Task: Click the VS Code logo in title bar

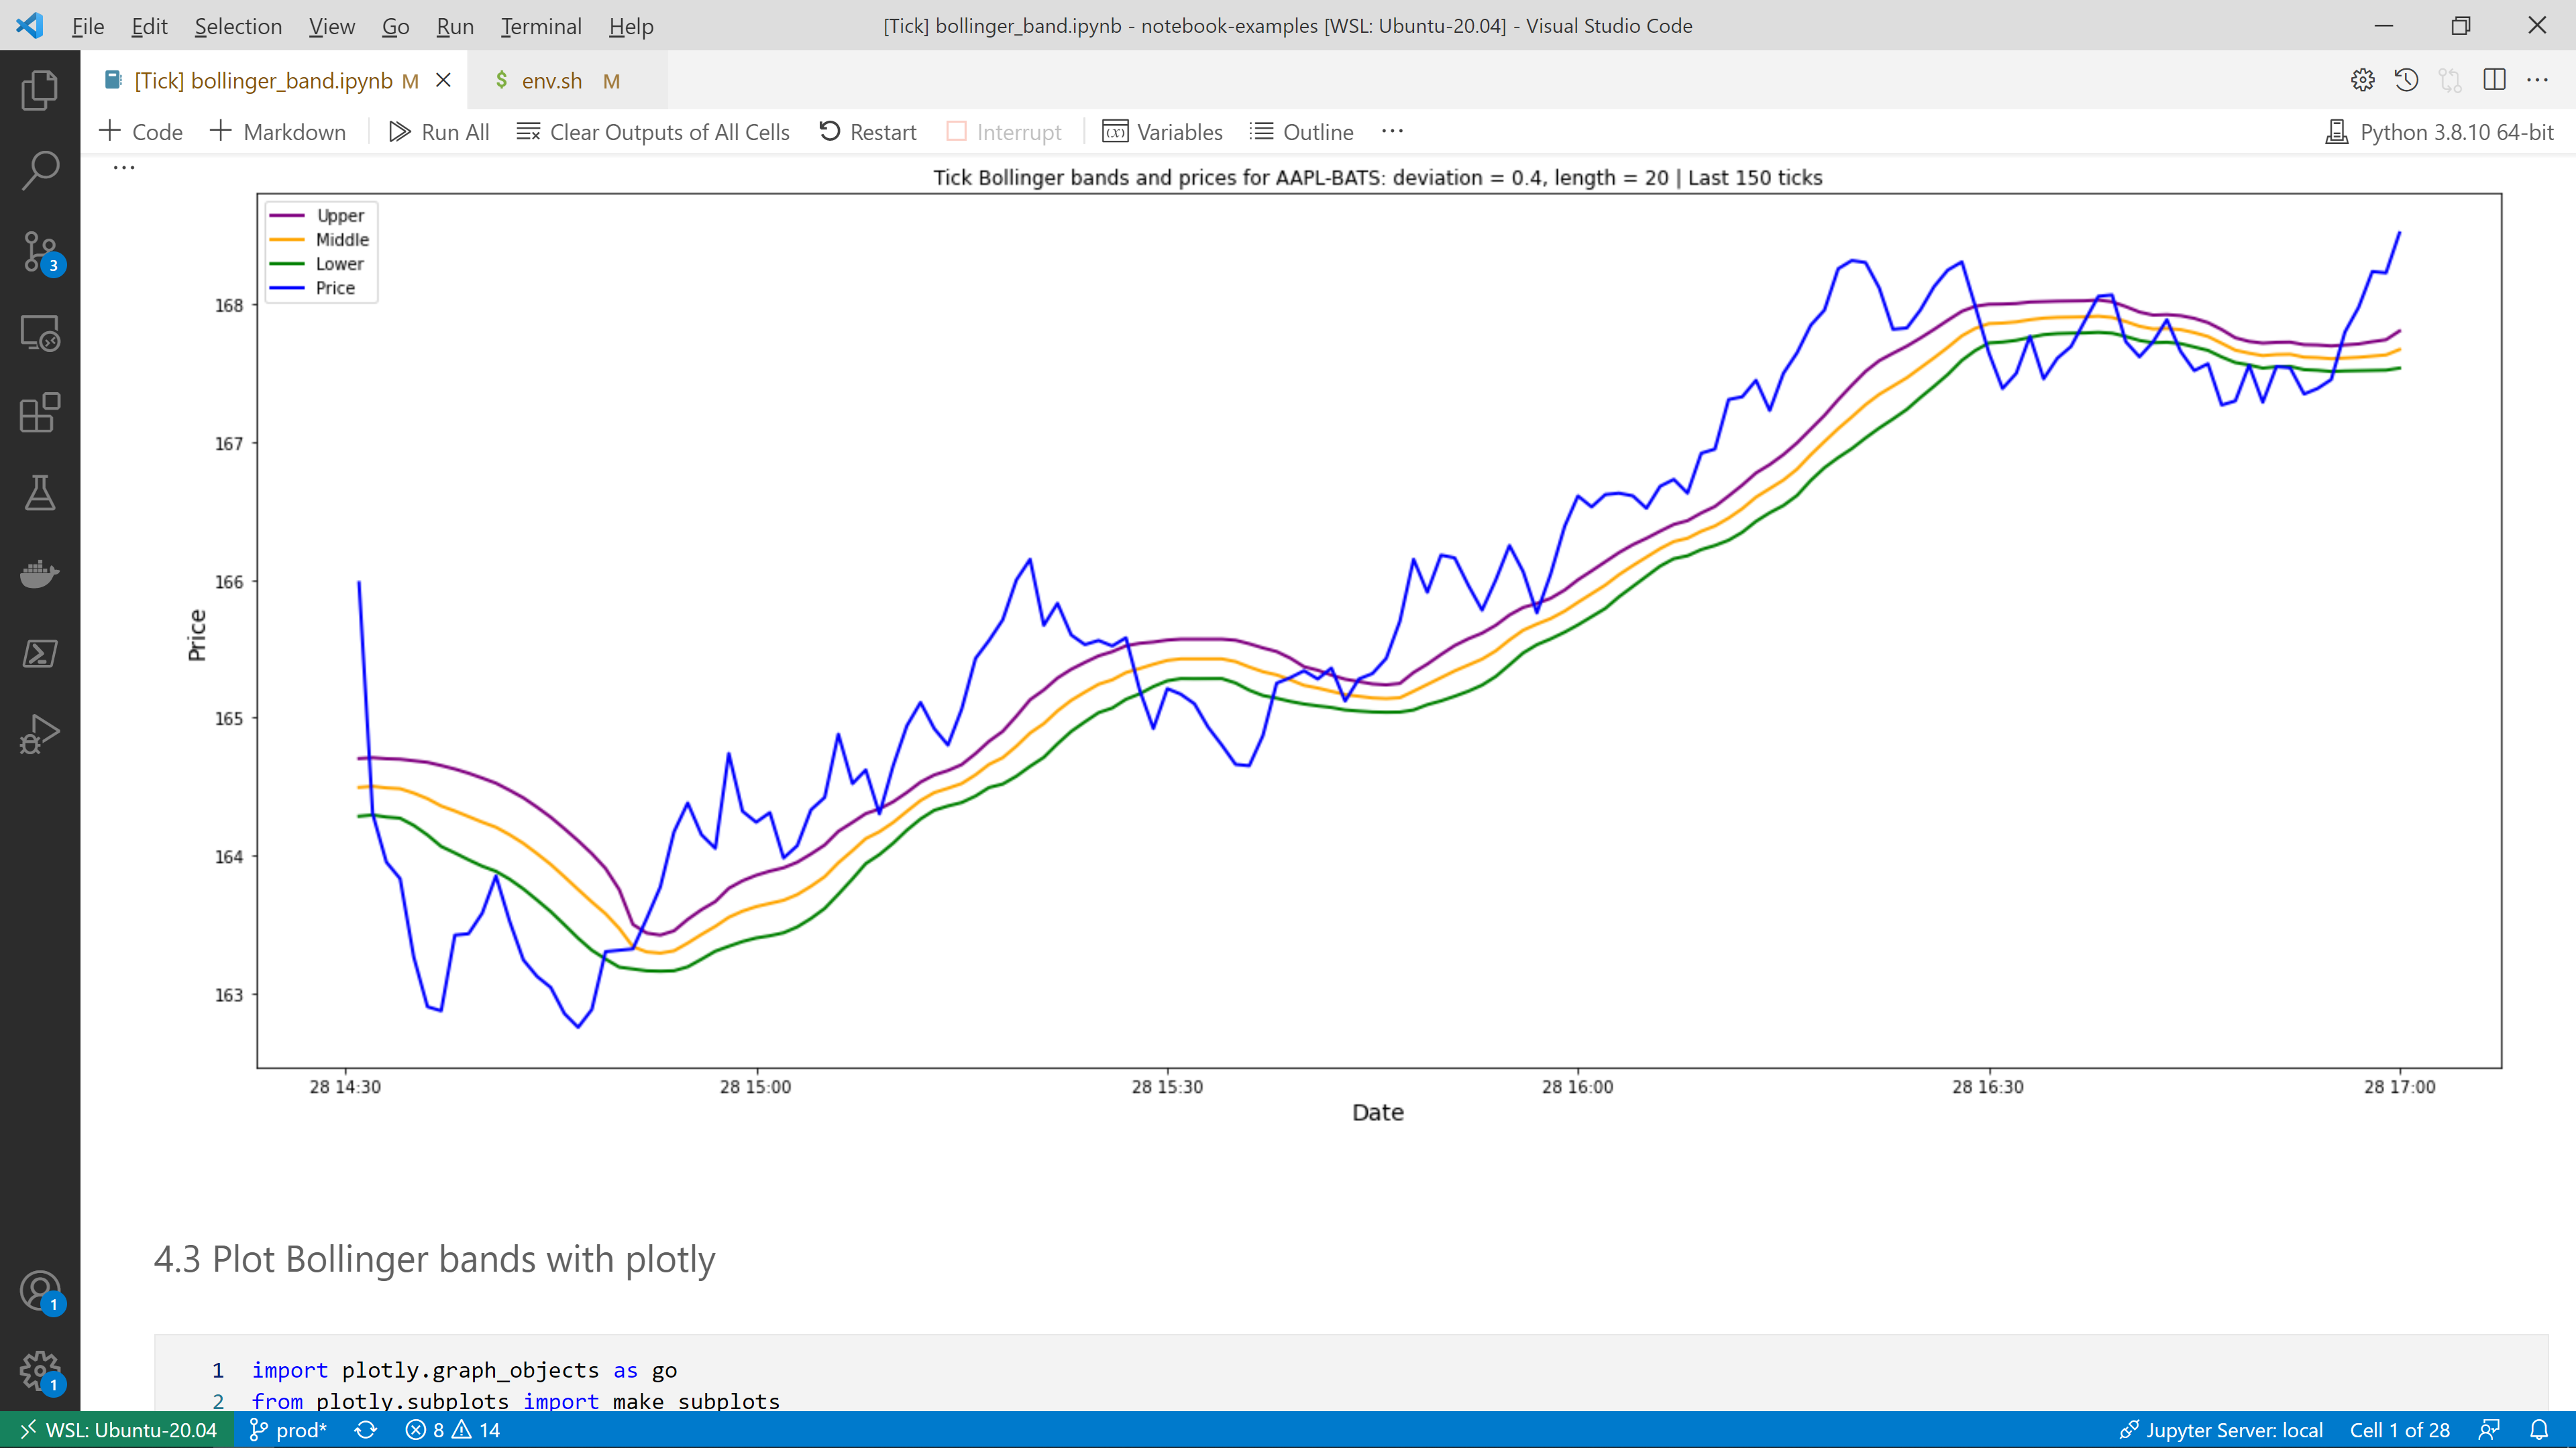Action: [x=30, y=26]
